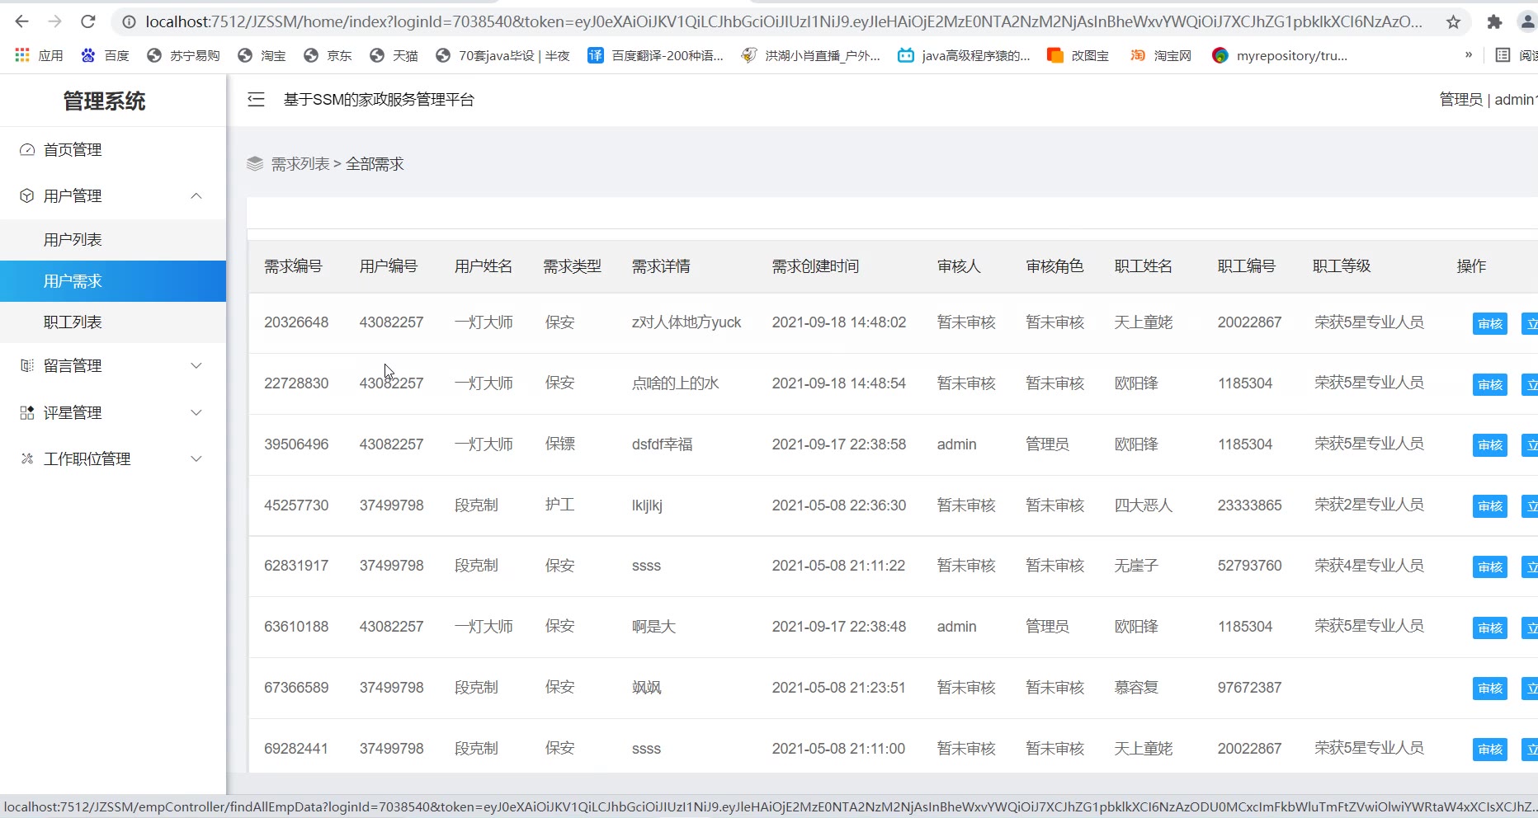The image size is (1538, 818).
Task: Select 职工列表 in the sidebar
Action: [x=73, y=322]
